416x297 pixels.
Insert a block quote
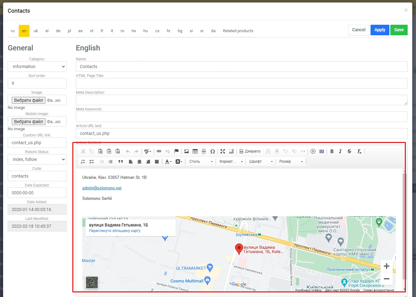[121, 161]
